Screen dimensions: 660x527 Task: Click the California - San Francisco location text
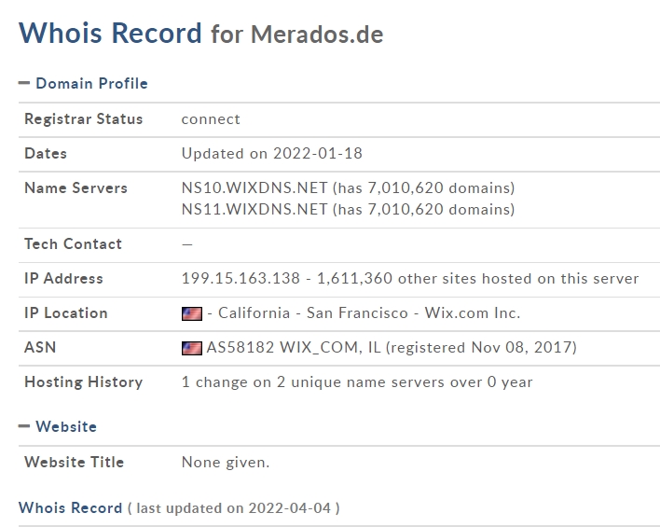pos(312,313)
